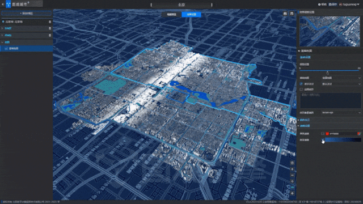Click the back arrow in top-left corner
Image resolution: width=363 pixels, height=204 pixels.
click(x=3, y=4)
